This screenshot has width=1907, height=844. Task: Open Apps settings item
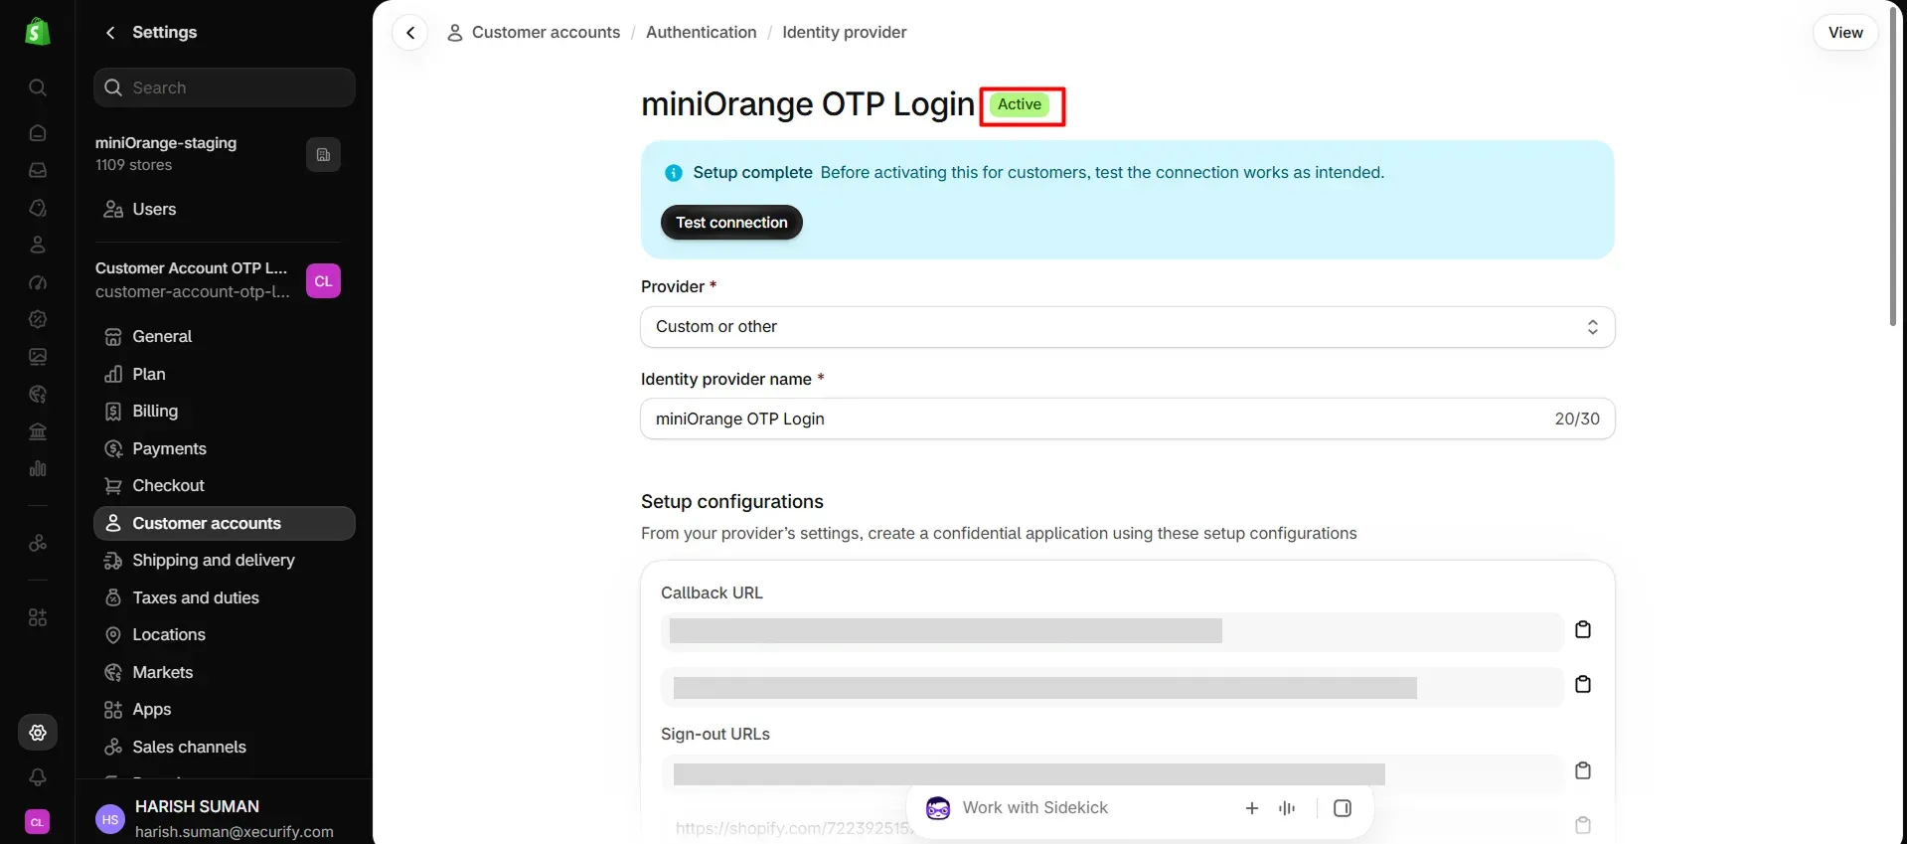pos(225,710)
